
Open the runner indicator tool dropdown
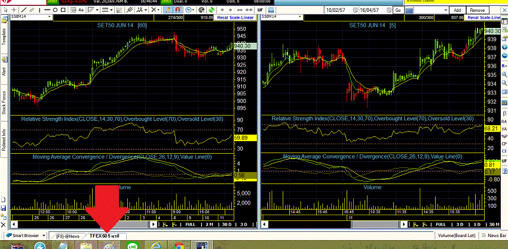(146, 10)
